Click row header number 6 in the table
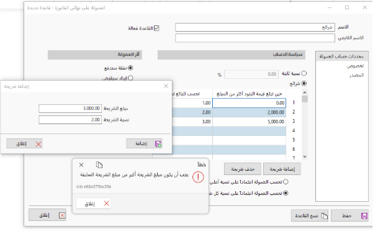Image resolution: width=373 pixels, height=234 pixels. pyautogui.click(x=294, y=149)
